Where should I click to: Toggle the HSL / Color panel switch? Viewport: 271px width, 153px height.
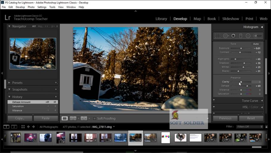(214, 107)
